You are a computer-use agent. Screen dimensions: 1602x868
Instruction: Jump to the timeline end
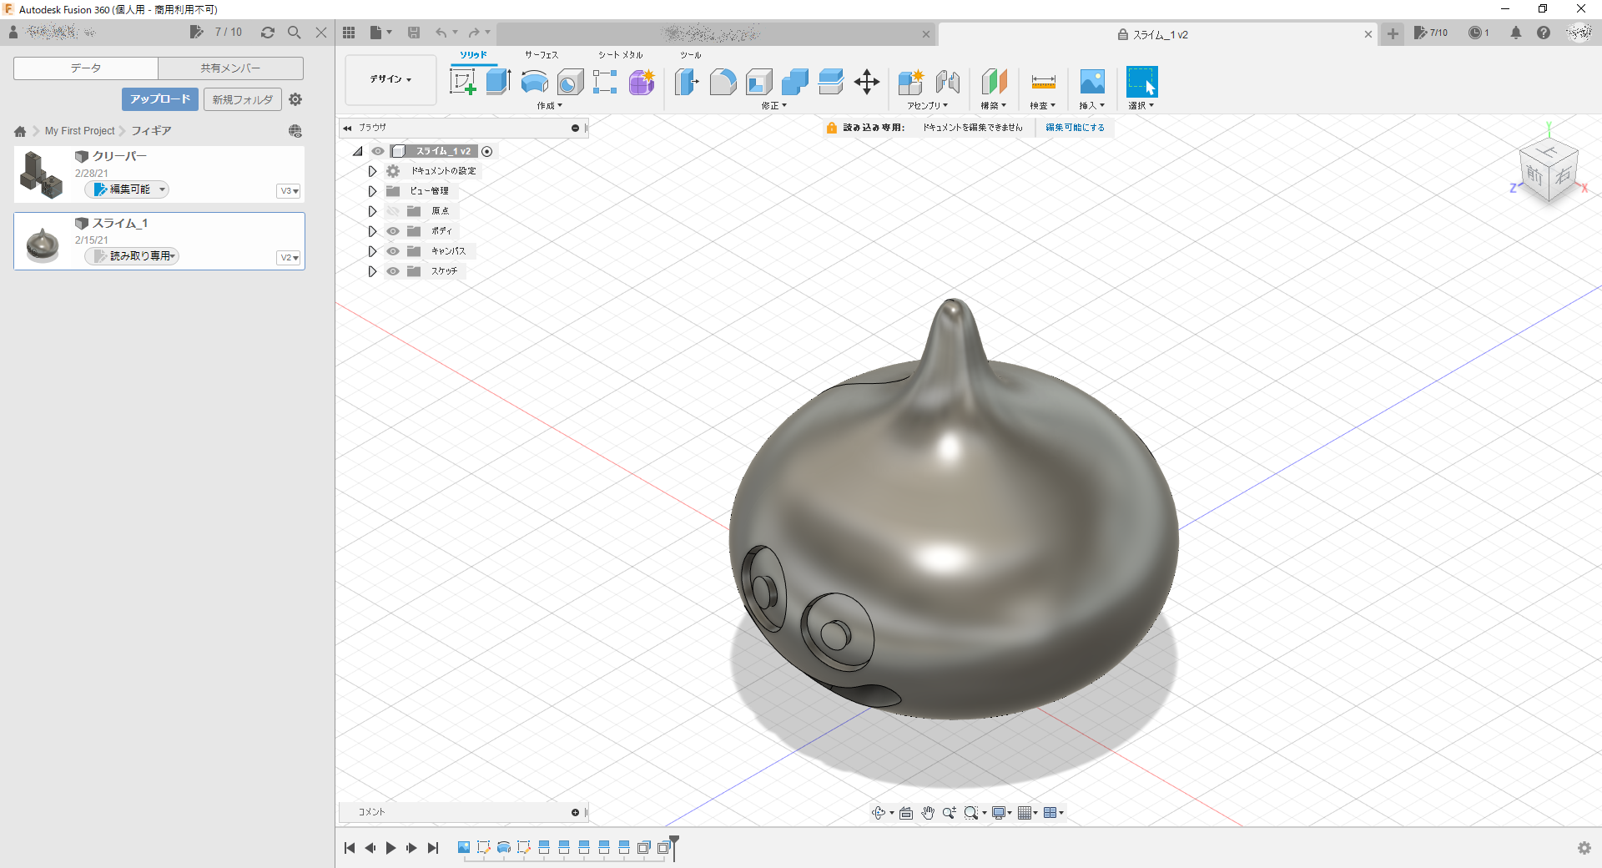click(x=433, y=848)
